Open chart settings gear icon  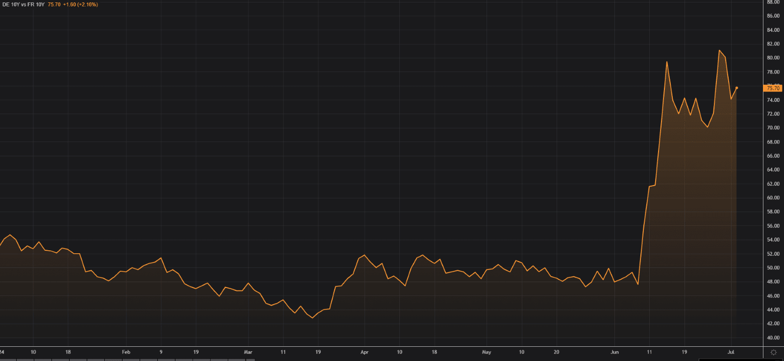pyautogui.click(x=774, y=352)
